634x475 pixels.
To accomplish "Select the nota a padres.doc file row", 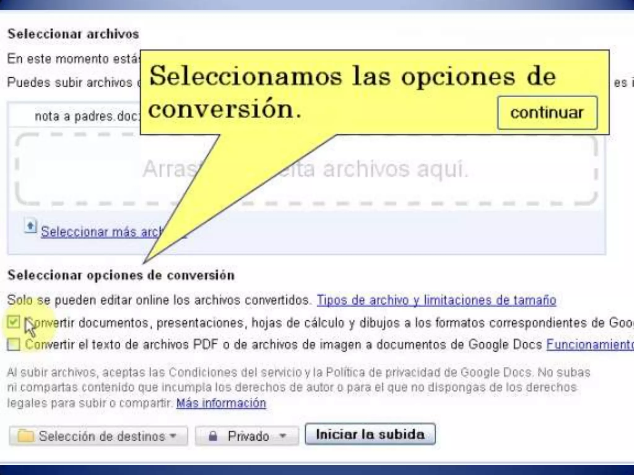I will coord(87,117).
